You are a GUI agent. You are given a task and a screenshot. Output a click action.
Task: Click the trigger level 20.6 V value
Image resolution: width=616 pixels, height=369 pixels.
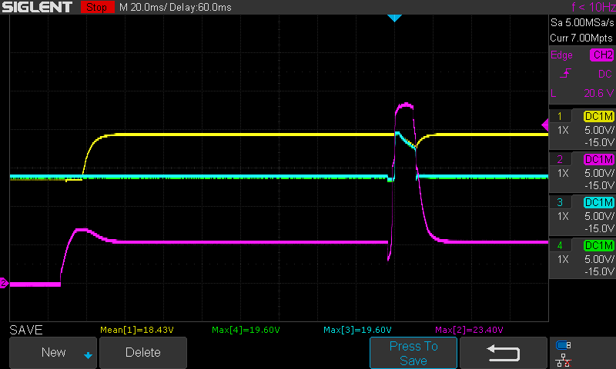598,93
